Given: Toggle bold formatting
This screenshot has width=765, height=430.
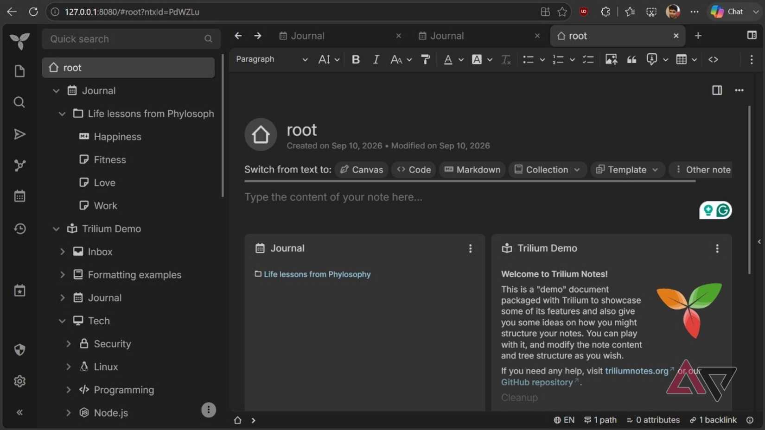Looking at the screenshot, I should [x=356, y=59].
